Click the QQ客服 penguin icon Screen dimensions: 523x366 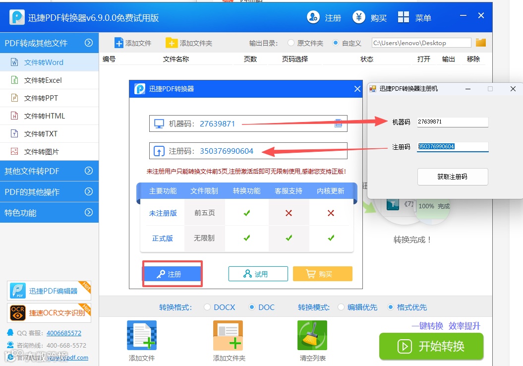(10, 333)
